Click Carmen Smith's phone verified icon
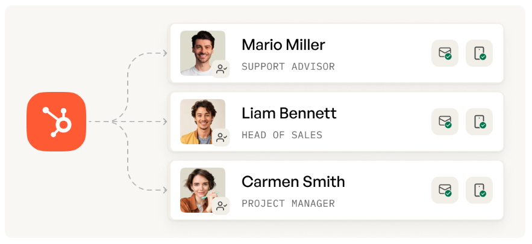This screenshot has width=532, height=244. tap(479, 190)
